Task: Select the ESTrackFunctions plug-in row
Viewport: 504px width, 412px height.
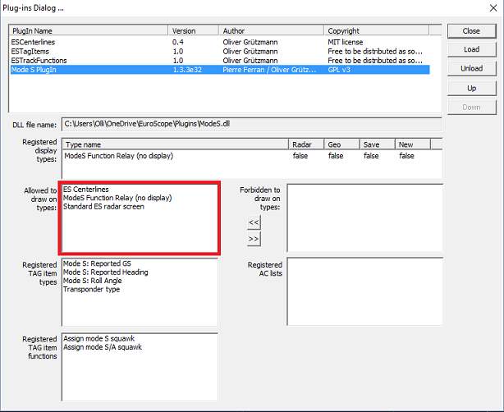Action: click(220, 61)
